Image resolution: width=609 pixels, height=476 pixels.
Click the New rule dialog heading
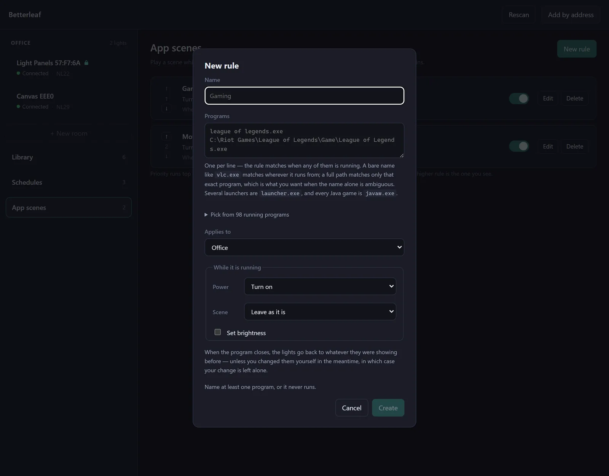[222, 65]
